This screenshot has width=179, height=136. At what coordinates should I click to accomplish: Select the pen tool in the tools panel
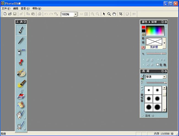click(x=21, y=41)
